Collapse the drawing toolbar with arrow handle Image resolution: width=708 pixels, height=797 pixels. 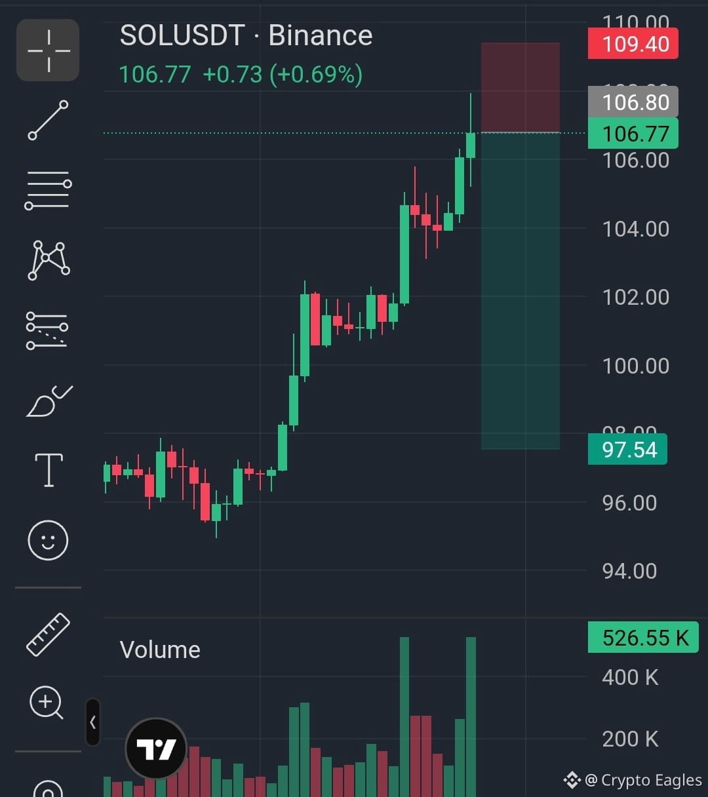tap(92, 722)
